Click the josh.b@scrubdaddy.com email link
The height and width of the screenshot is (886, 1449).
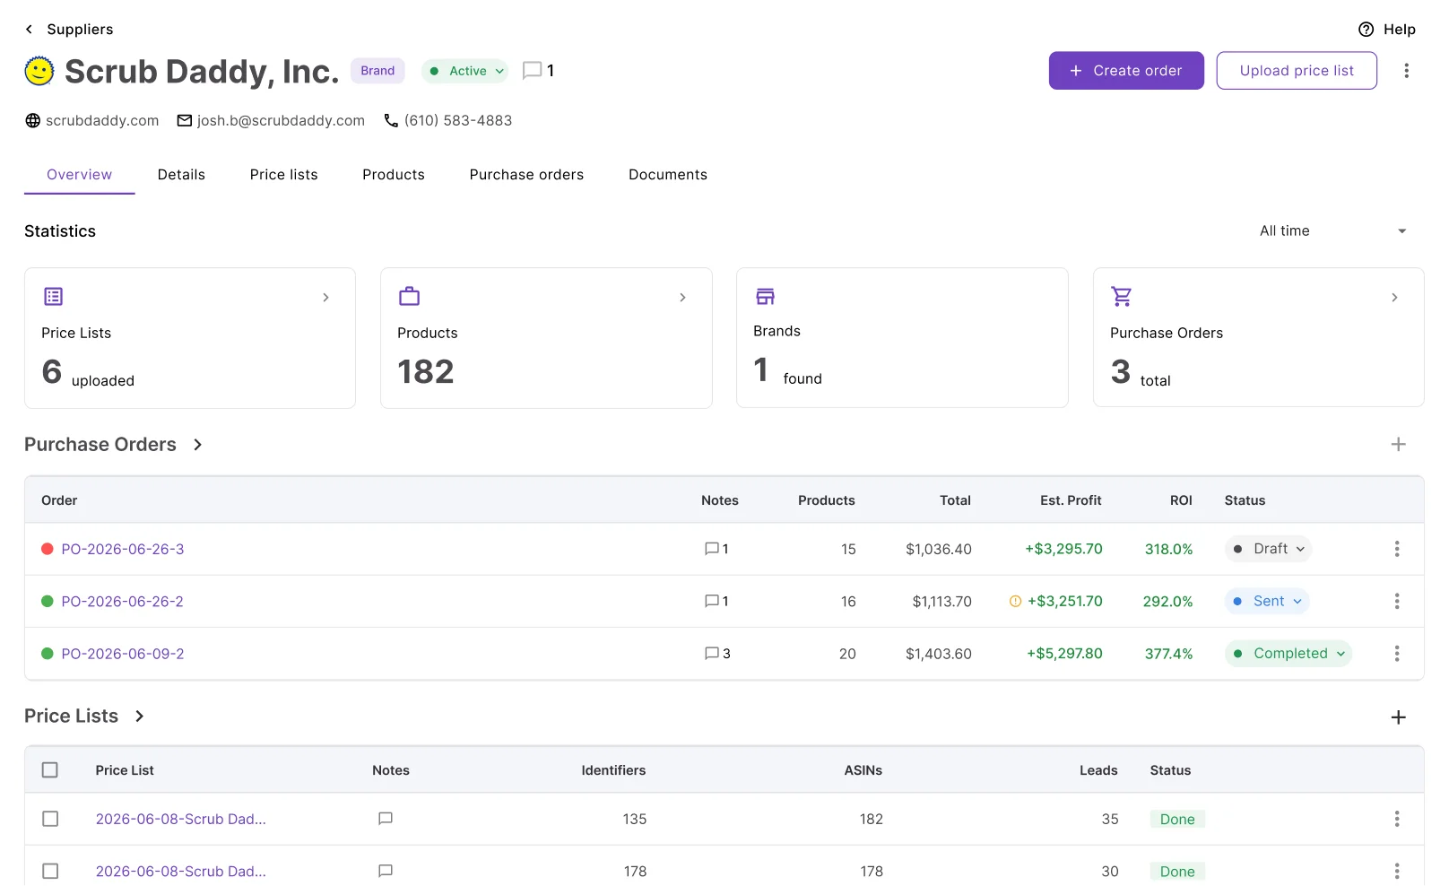coord(281,120)
